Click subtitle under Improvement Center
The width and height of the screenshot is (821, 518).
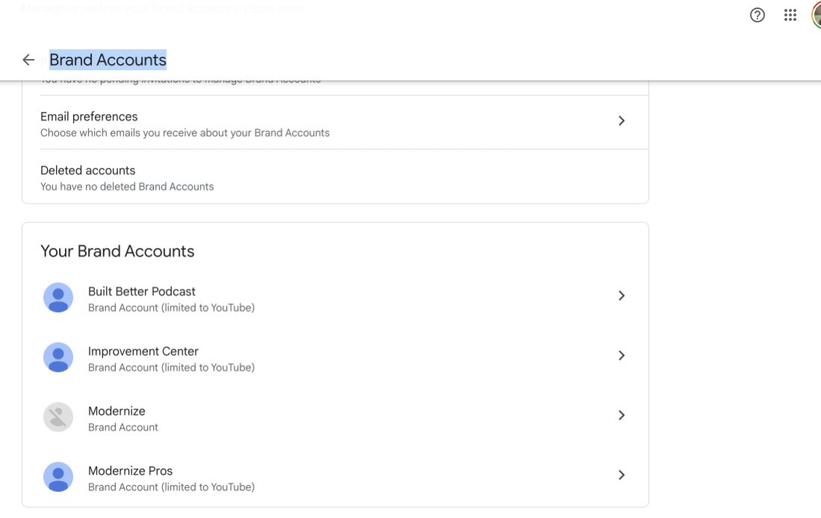pos(171,368)
